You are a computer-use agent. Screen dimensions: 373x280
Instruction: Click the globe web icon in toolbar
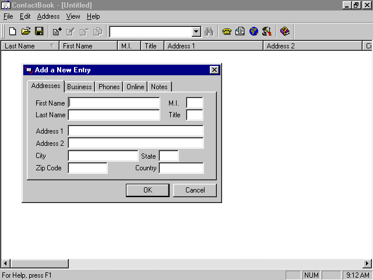(254, 32)
